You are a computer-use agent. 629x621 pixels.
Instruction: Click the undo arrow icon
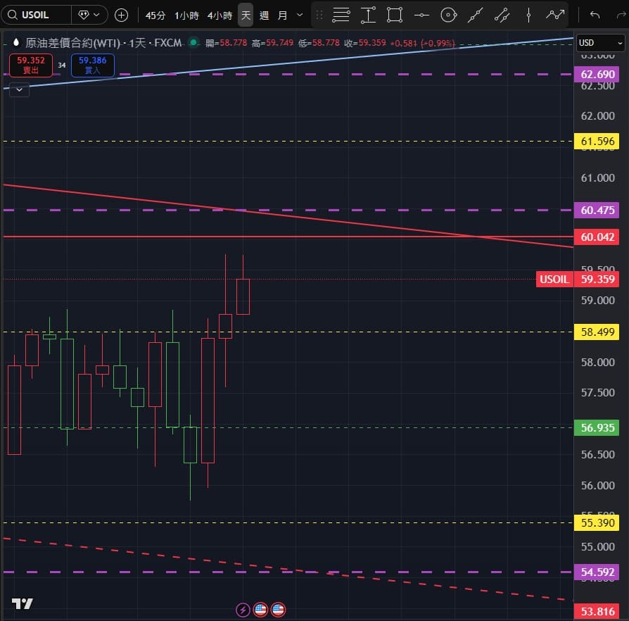click(595, 14)
